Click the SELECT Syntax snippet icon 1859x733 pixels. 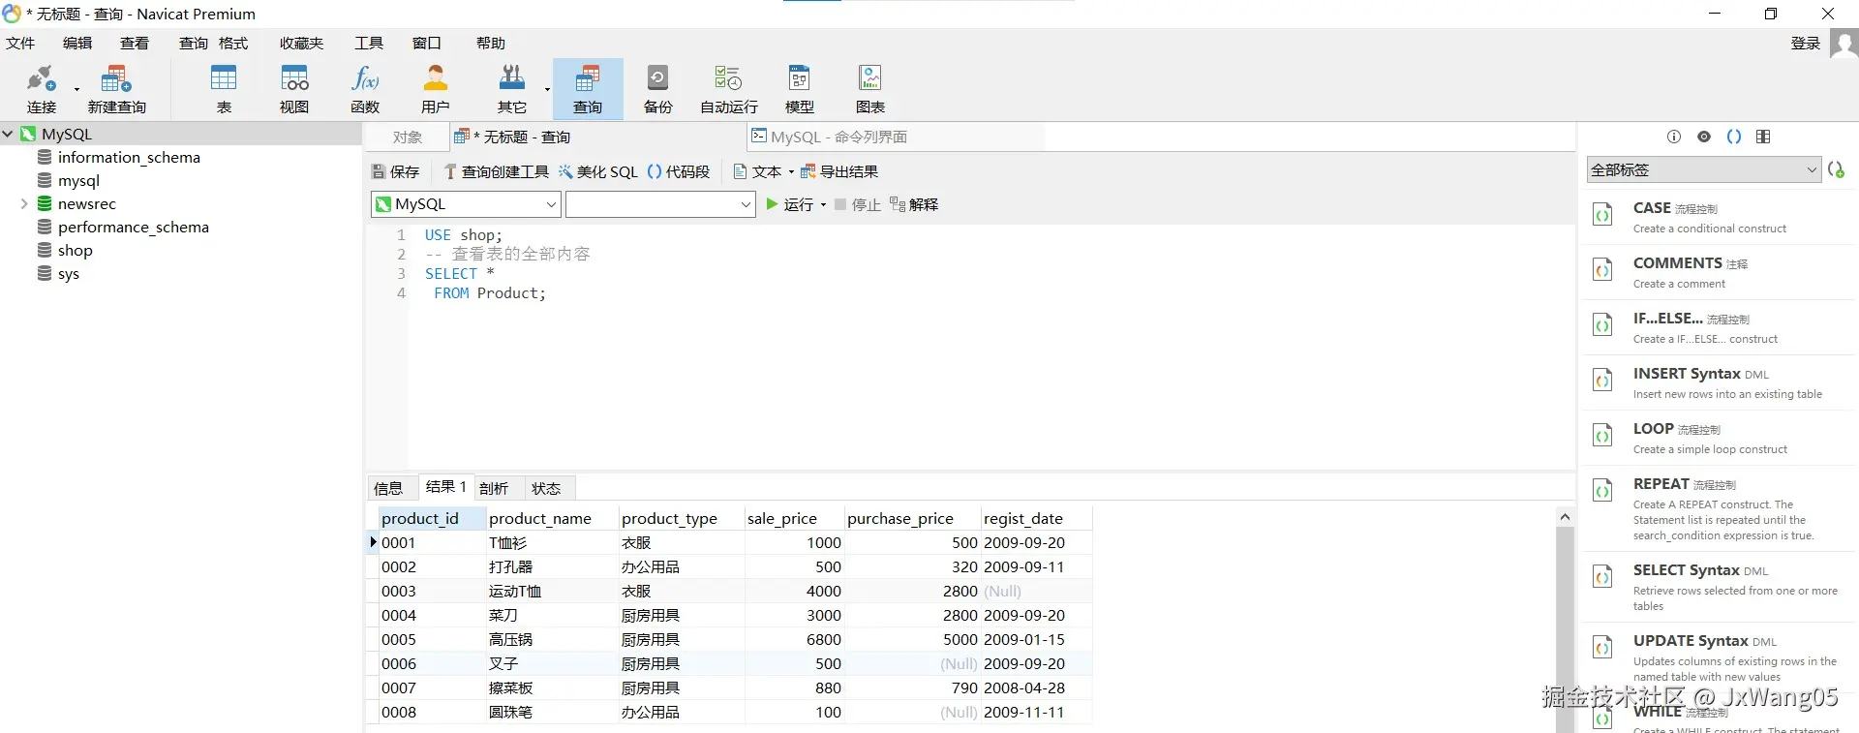1602,577
